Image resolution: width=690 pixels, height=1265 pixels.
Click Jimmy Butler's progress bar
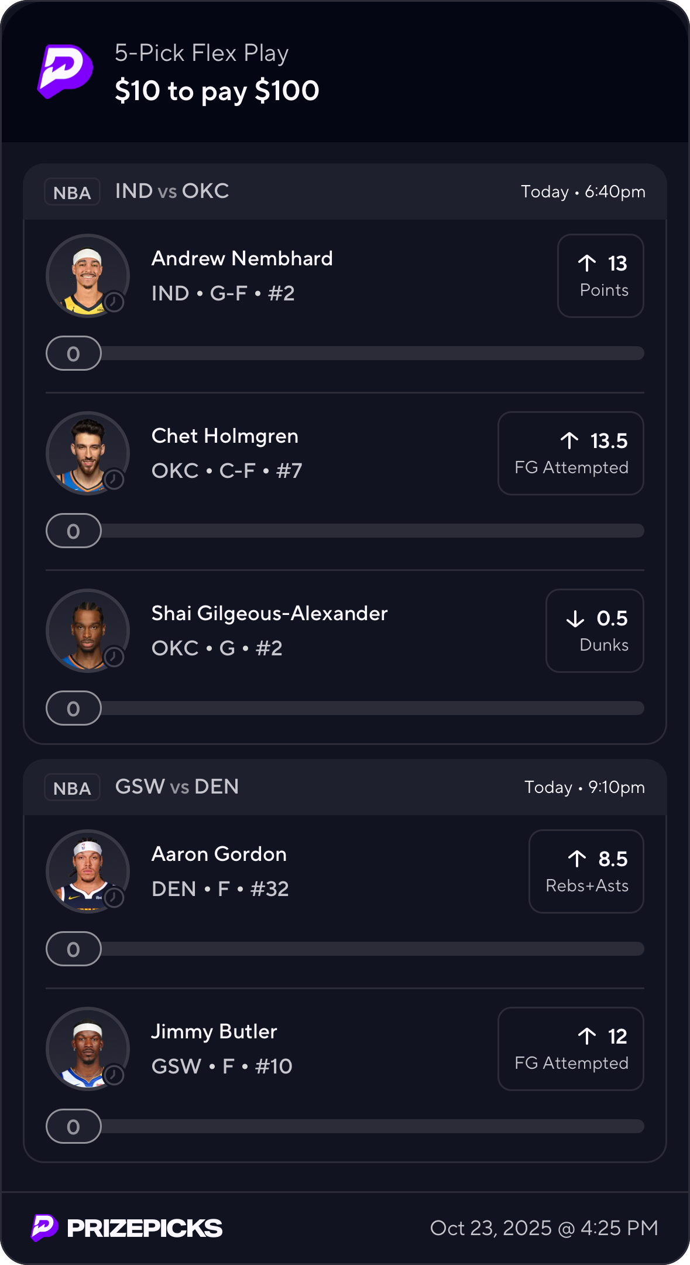(x=372, y=1126)
